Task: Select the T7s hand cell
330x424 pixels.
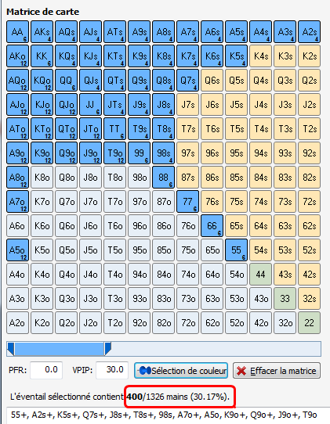Action: [188, 129]
